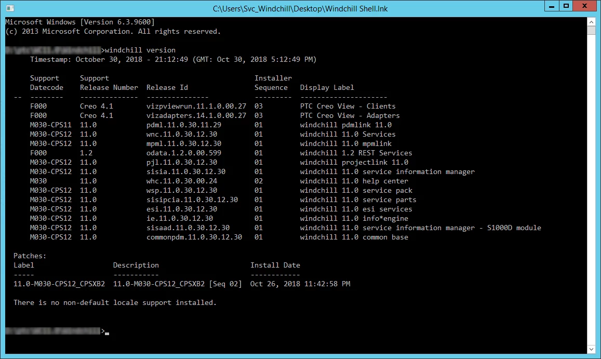Minimize the Windchill Shell window
This screenshot has height=359, width=601.
click(x=552, y=6)
